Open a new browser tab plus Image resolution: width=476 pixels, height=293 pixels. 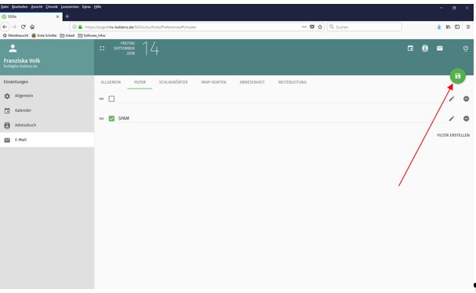tap(67, 16)
